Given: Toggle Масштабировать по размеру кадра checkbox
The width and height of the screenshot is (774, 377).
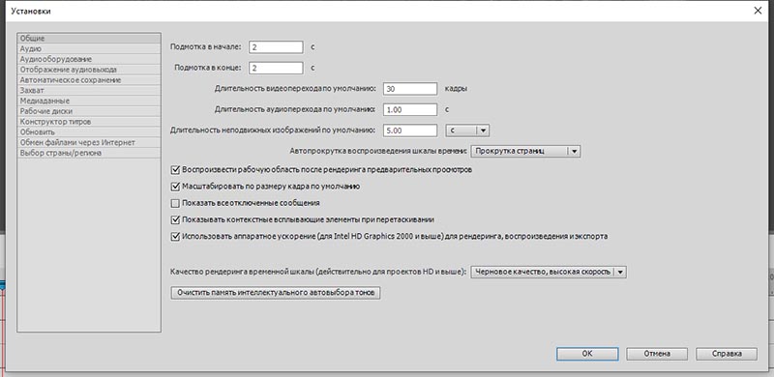Looking at the screenshot, I should click(x=175, y=187).
